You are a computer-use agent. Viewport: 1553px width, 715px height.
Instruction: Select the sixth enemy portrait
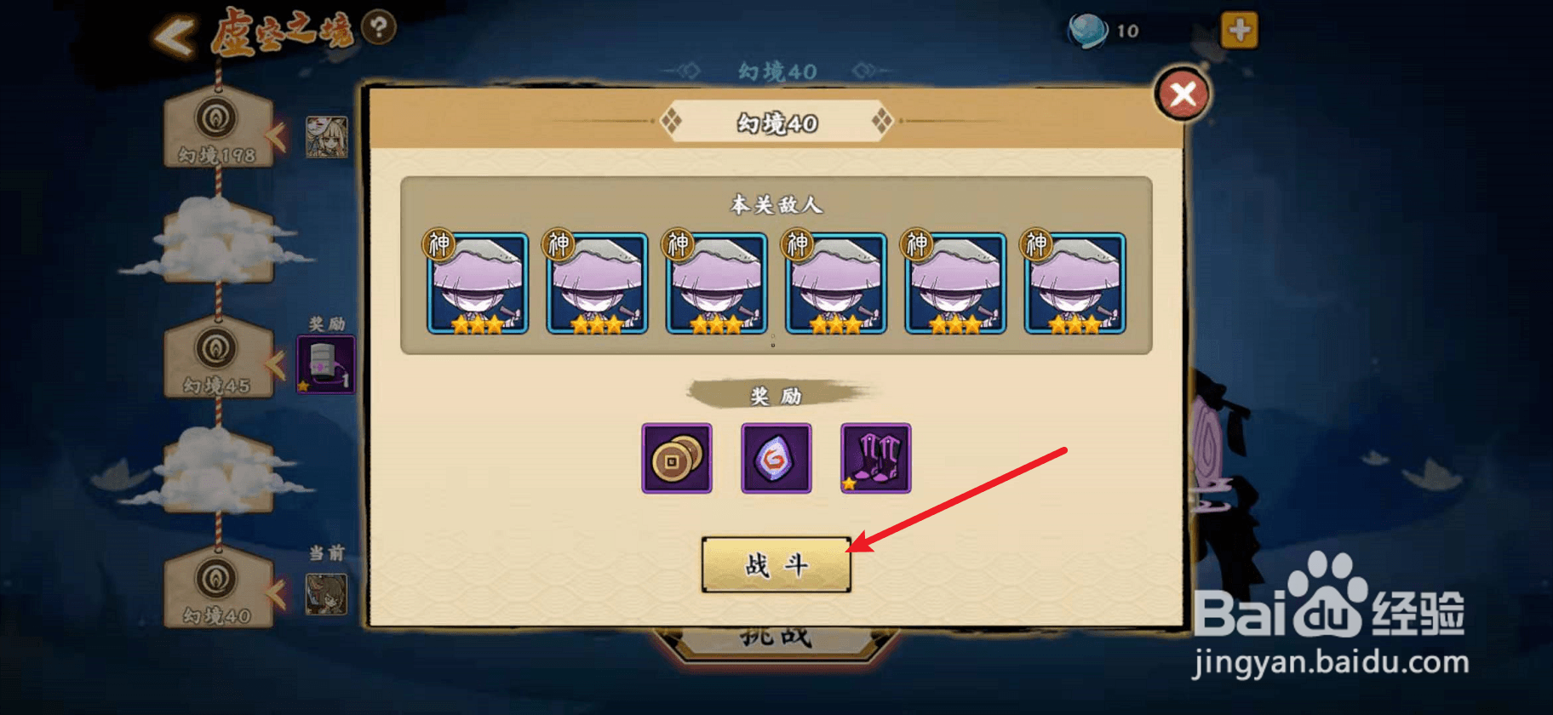[x=1075, y=283]
